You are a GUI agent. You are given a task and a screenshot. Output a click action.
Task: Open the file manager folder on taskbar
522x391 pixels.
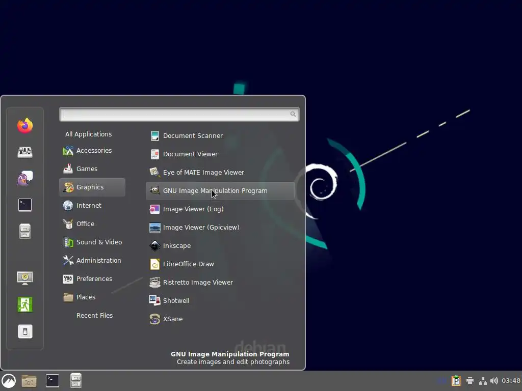coord(29,381)
